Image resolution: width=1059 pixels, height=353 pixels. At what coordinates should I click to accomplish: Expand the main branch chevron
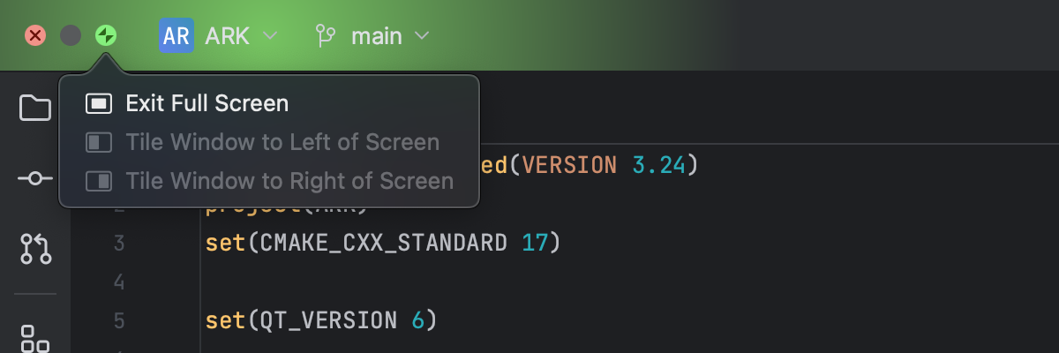pos(422,36)
